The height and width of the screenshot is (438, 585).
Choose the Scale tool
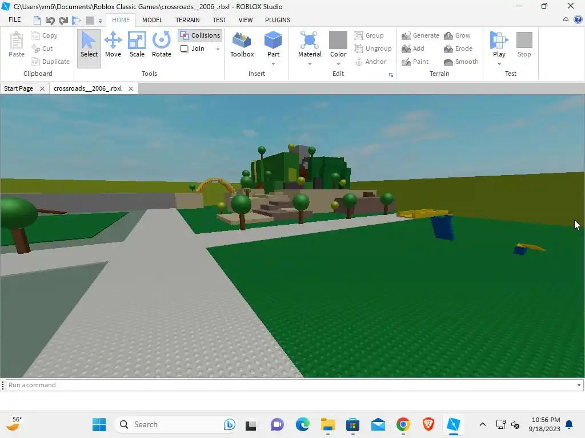point(137,44)
